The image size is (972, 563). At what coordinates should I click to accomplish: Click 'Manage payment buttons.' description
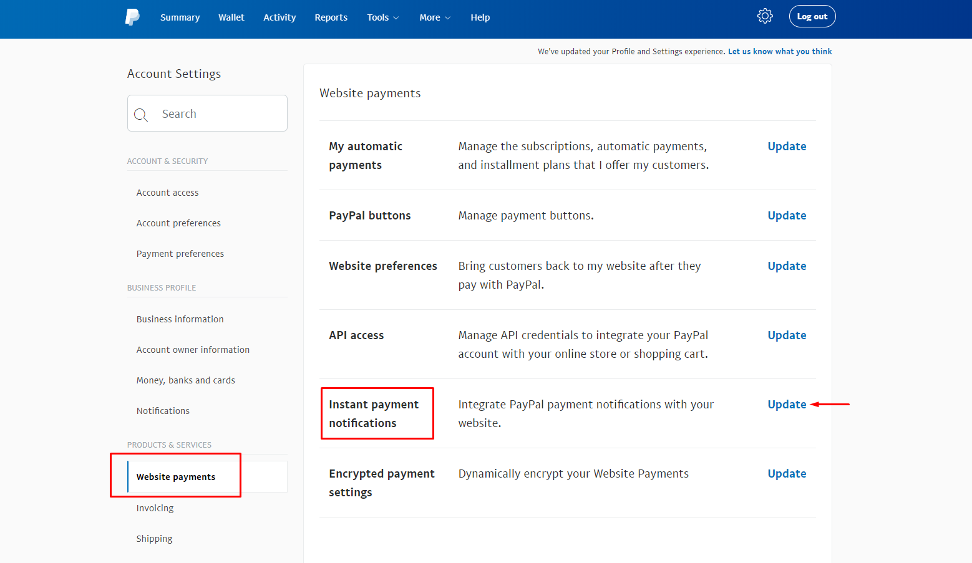(526, 216)
